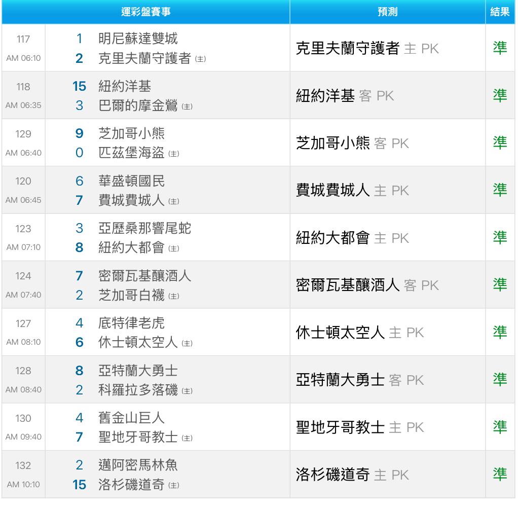Open prediction 休士頓太空人 主 PK
This screenshot has height=507, width=518.
[359, 333]
